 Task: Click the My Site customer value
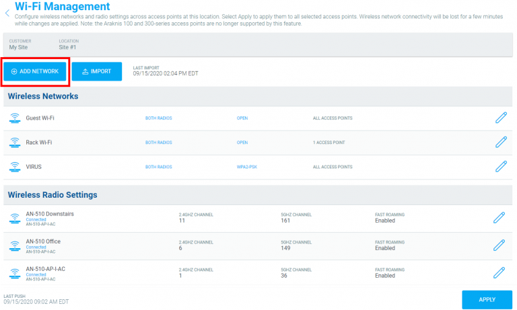click(18, 47)
